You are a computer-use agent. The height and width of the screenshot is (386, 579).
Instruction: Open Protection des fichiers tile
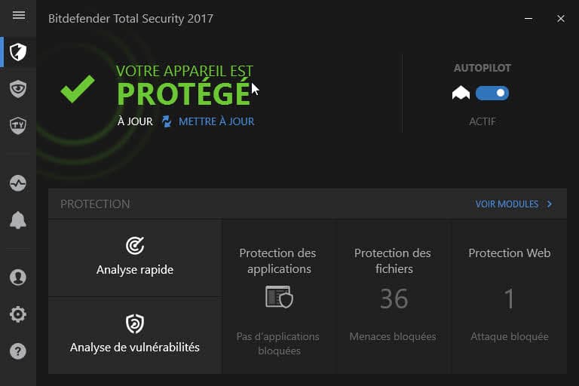[393, 297]
